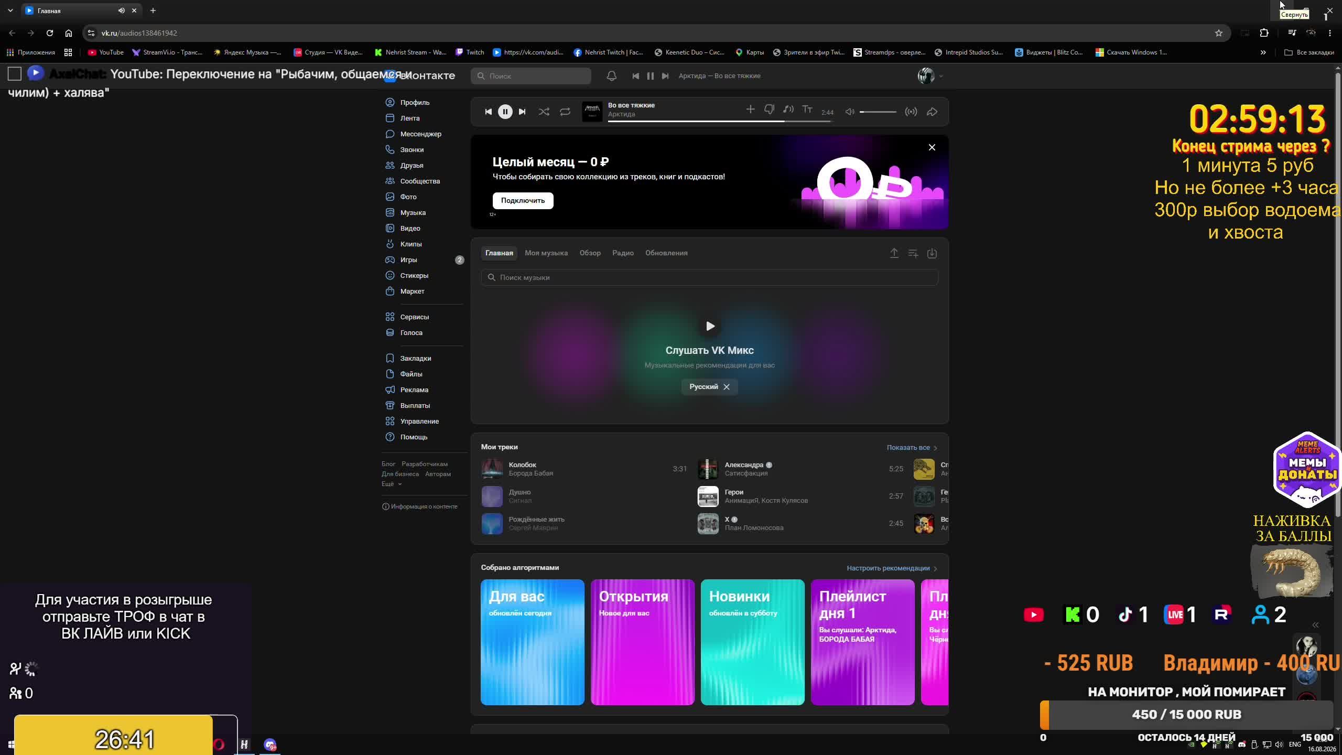The image size is (1342, 755).
Task: Play the track Колобок
Action: (x=492, y=469)
